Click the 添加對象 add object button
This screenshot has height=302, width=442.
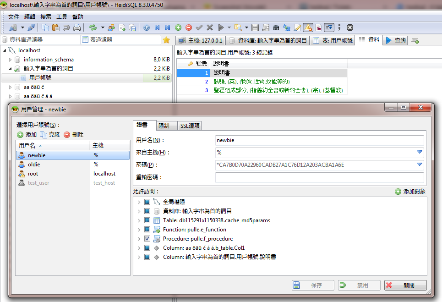pos(410,192)
